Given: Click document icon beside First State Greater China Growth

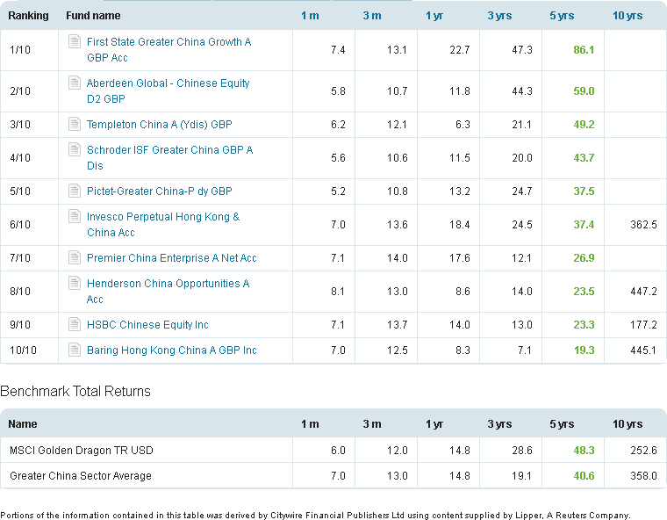Looking at the screenshot, I should 75,42.
